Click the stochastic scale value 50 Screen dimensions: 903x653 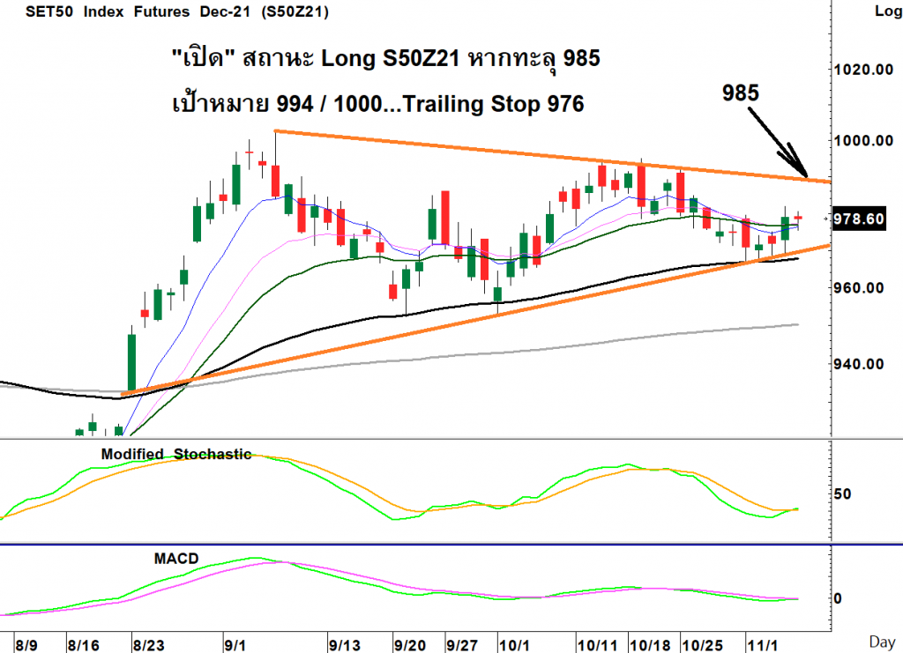click(x=842, y=494)
